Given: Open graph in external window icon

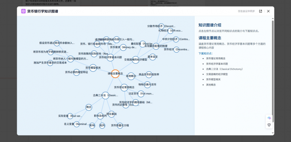Looking at the screenshot, I should [260, 11].
